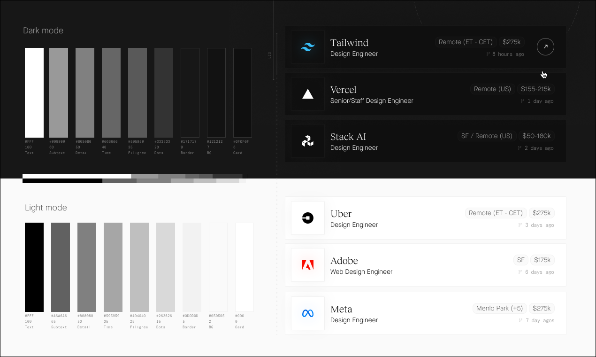The height and width of the screenshot is (357, 596).
Task: Select light mode #050505 BG swatch
Action: (x=218, y=267)
